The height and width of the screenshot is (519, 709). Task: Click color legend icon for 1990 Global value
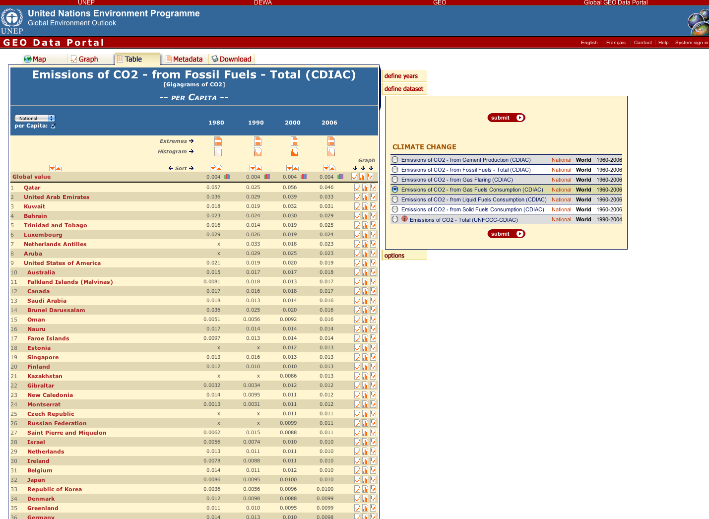[267, 177]
